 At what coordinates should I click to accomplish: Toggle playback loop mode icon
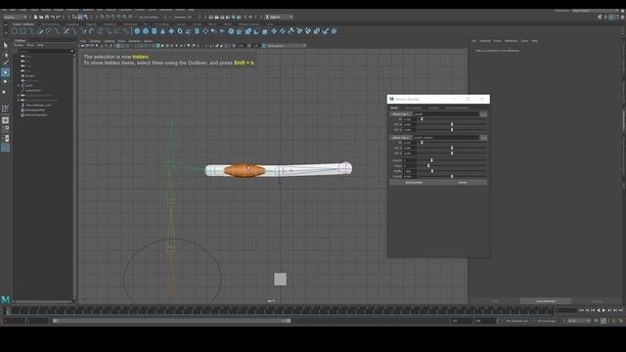point(596,321)
